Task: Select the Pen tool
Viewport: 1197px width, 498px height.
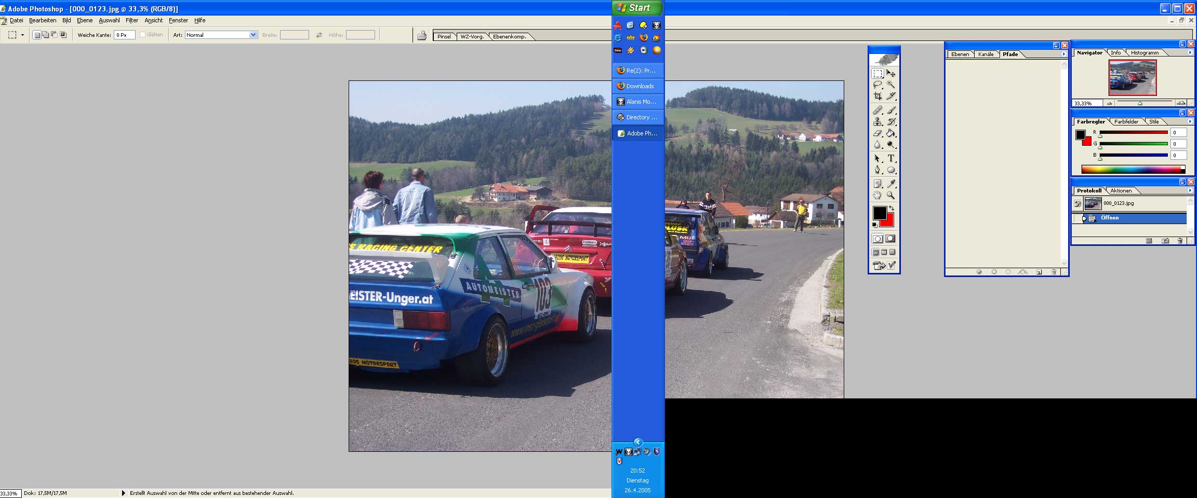Action: (877, 170)
